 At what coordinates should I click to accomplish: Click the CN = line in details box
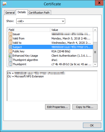[36, 73]
